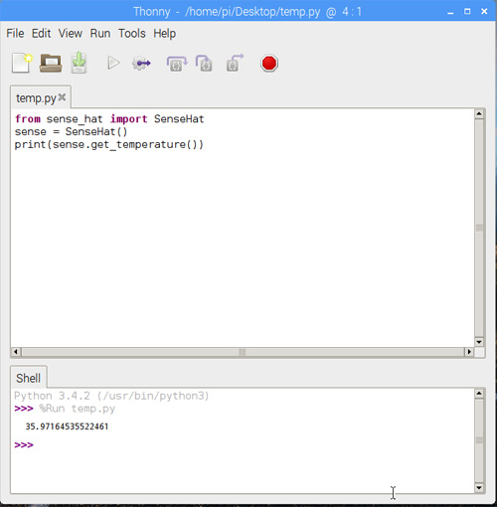Run current script with play icon
Image resolution: width=497 pixels, height=507 pixels.
[113, 63]
